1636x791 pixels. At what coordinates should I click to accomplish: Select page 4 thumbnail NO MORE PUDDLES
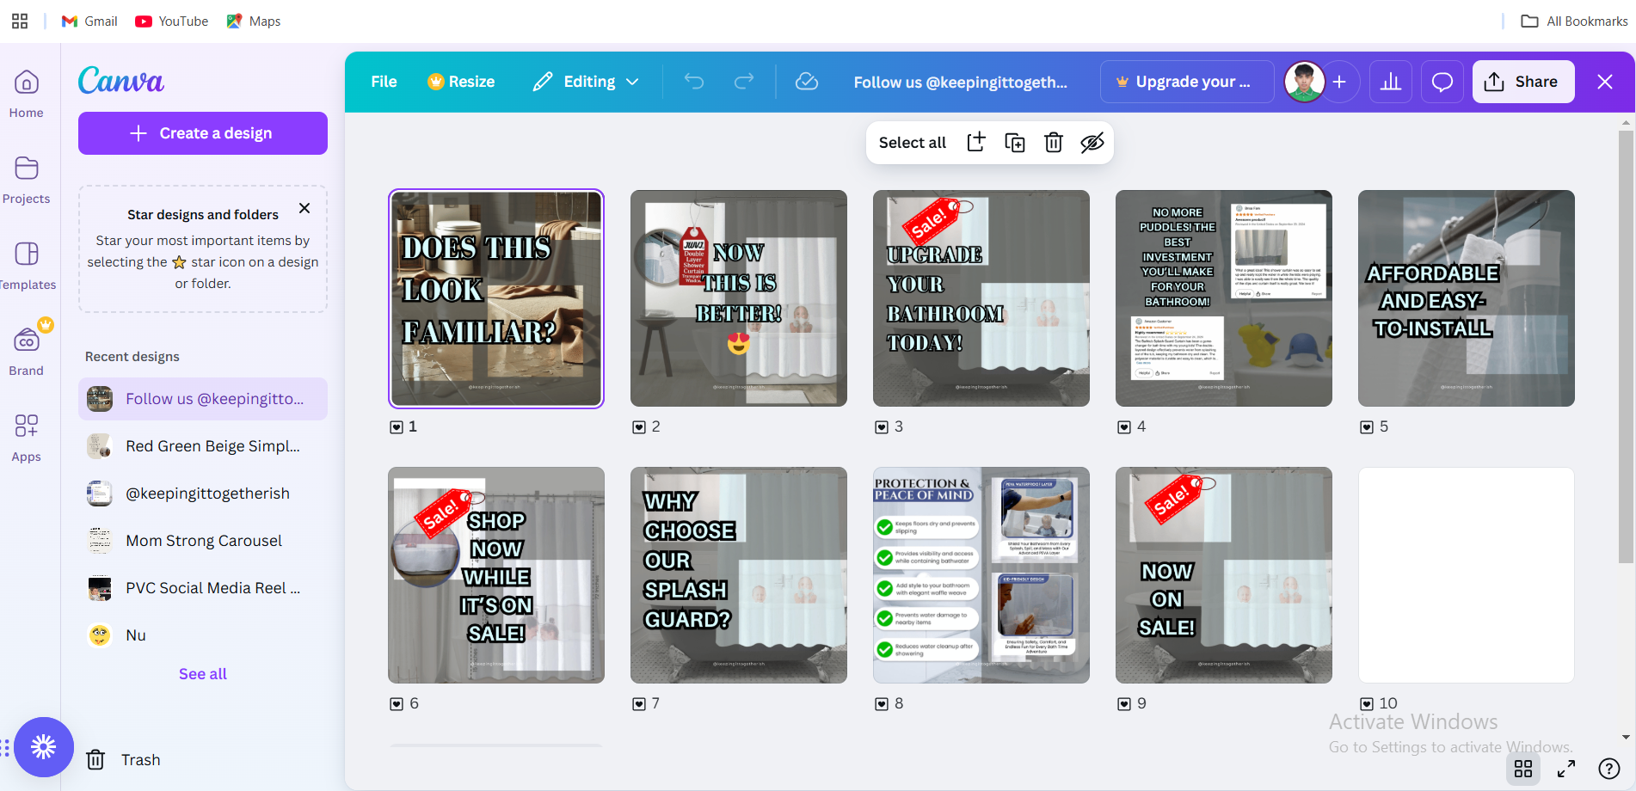[1224, 298]
